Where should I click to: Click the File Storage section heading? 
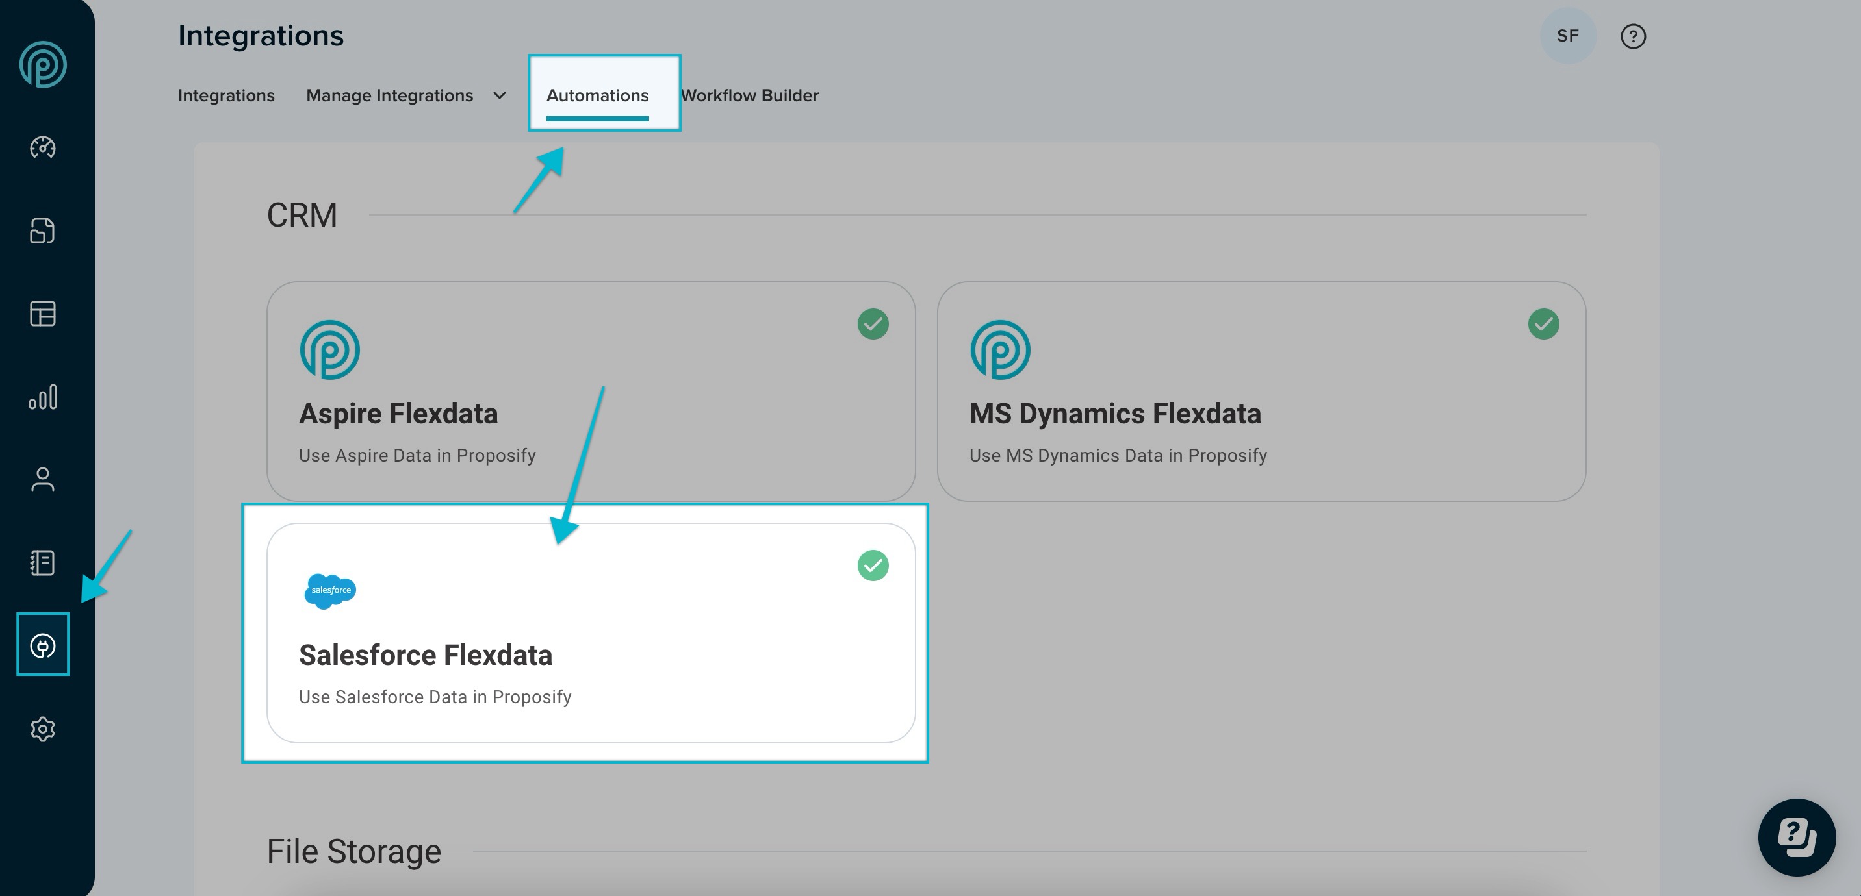[x=354, y=851]
